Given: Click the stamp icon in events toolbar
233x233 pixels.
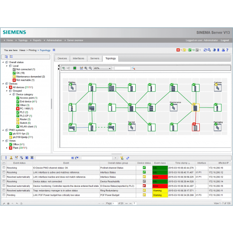Looking at the screenshot, I should [11, 158].
